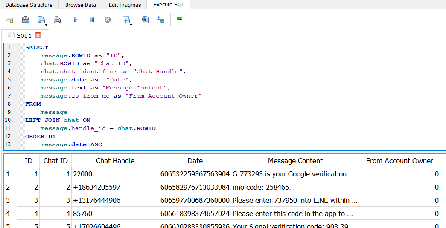Click the open SQL file icon
The height and width of the screenshot is (228, 446).
pos(26,20)
